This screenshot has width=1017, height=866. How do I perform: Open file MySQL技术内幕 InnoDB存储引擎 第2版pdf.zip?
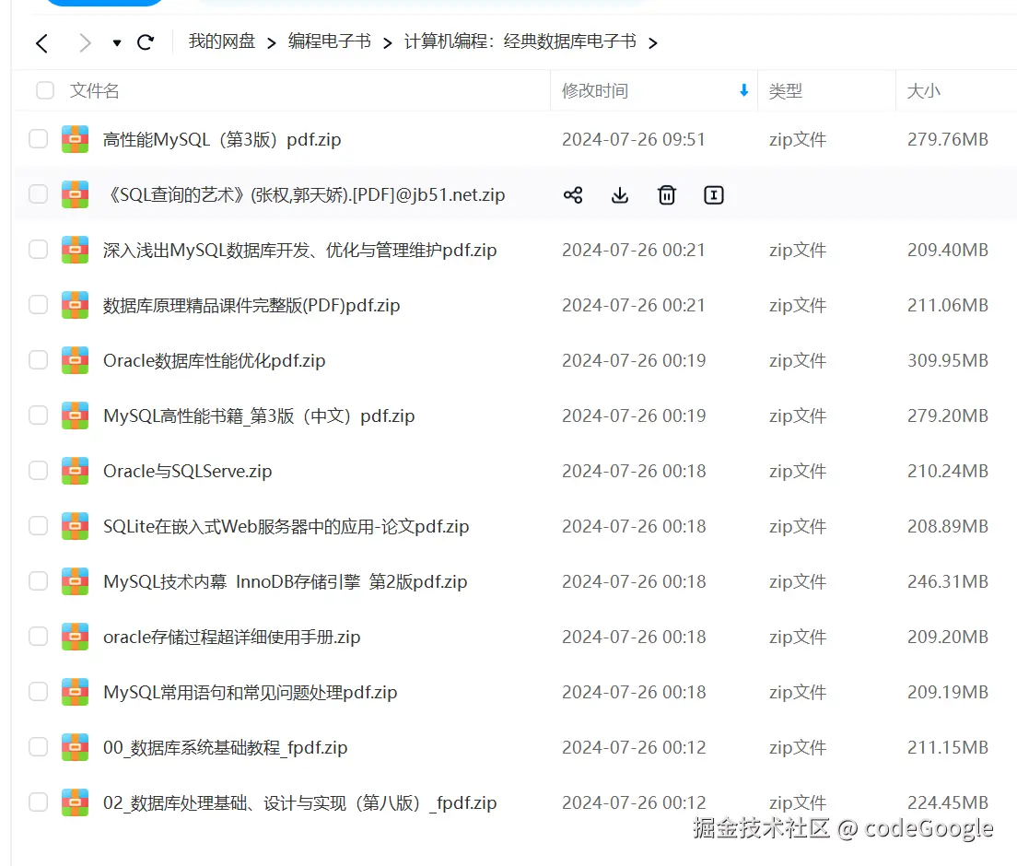(x=286, y=582)
